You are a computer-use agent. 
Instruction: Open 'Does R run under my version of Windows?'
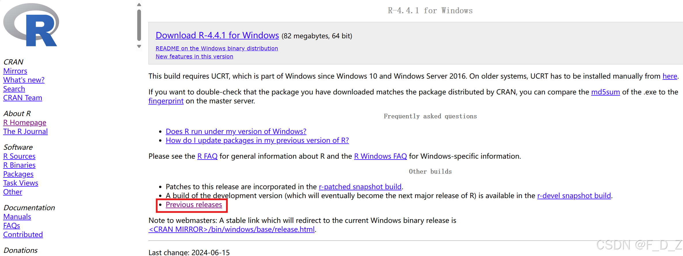[236, 131]
